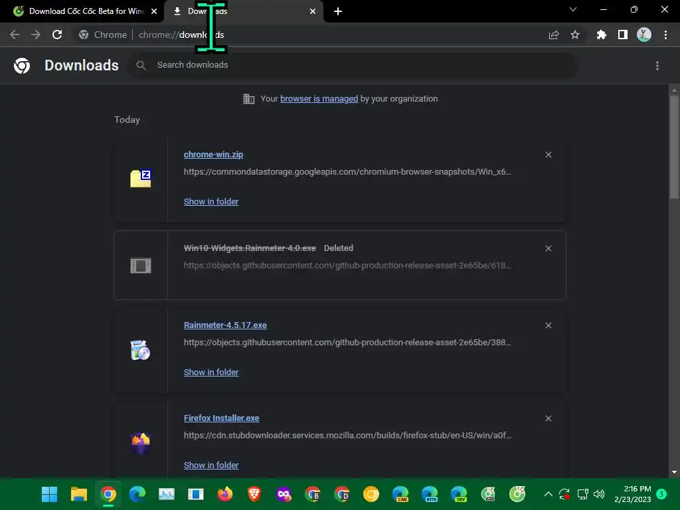The height and width of the screenshot is (510, 680).
Task: Close the Download Cốc Cốc Beta tab
Action: (x=154, y=11)
